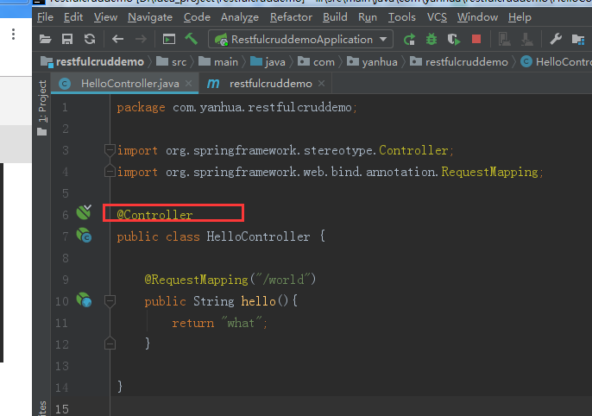This screenshot has height=416, width=592.
Task: Switch to the restfulcruddemo pom tab
Action: click(266, 84)
